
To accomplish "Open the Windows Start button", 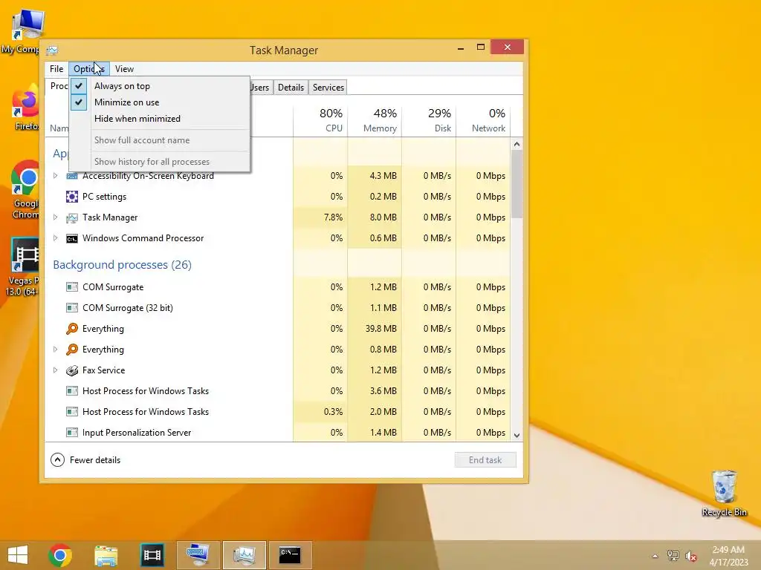I will (x=18, y=555).
